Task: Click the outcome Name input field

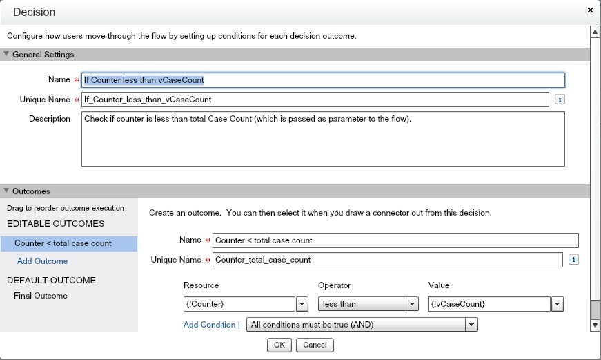Action: (x=395, y=240)
